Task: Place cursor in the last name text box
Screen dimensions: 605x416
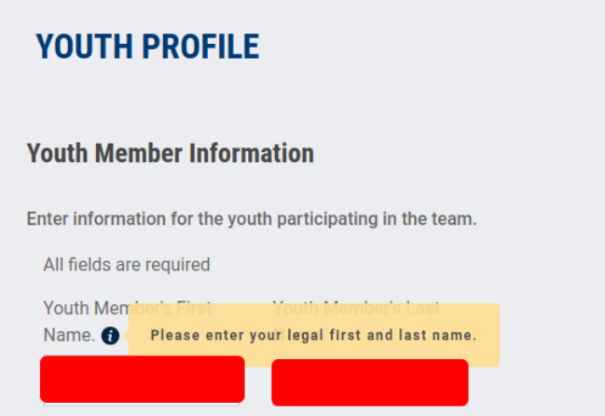Action: tap(370, 382)
